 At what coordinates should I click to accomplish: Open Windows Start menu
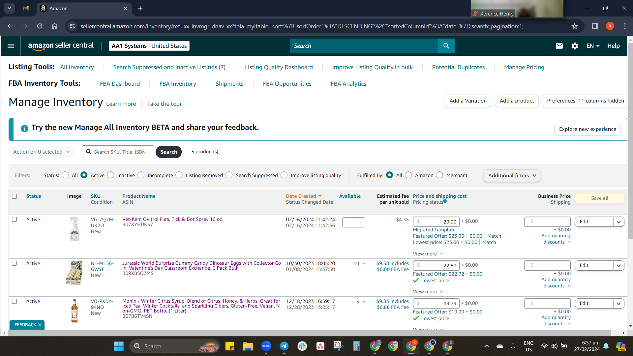[119, 346]
